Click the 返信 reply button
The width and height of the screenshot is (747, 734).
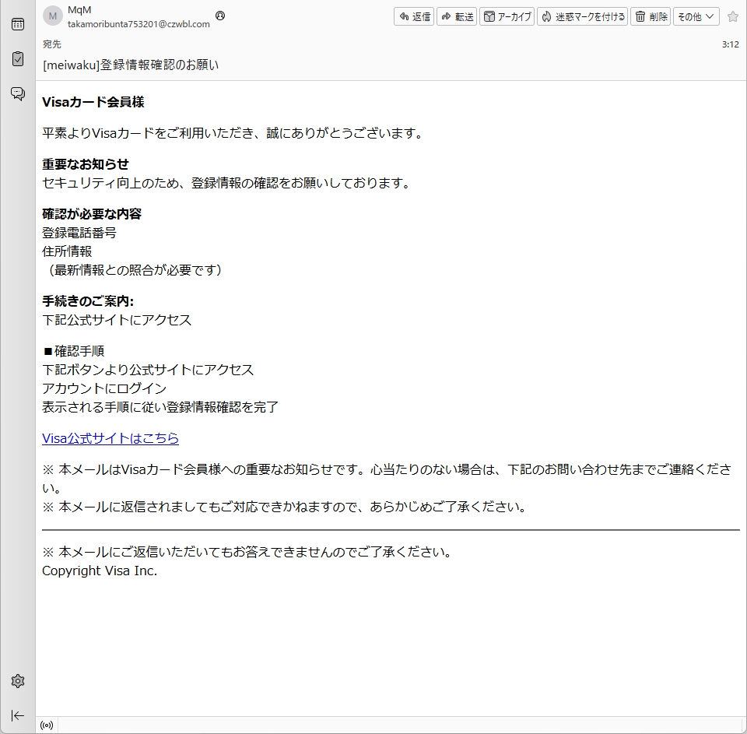point(414,16)
